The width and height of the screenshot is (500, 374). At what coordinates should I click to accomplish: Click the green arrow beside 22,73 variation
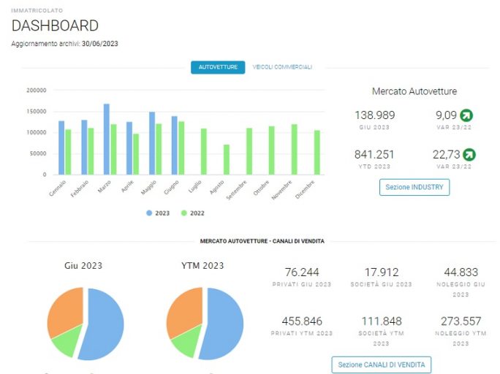[469, 155]
